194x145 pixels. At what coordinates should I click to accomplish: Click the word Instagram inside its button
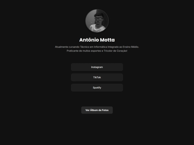pyautogui.click(x=97, y=67)
